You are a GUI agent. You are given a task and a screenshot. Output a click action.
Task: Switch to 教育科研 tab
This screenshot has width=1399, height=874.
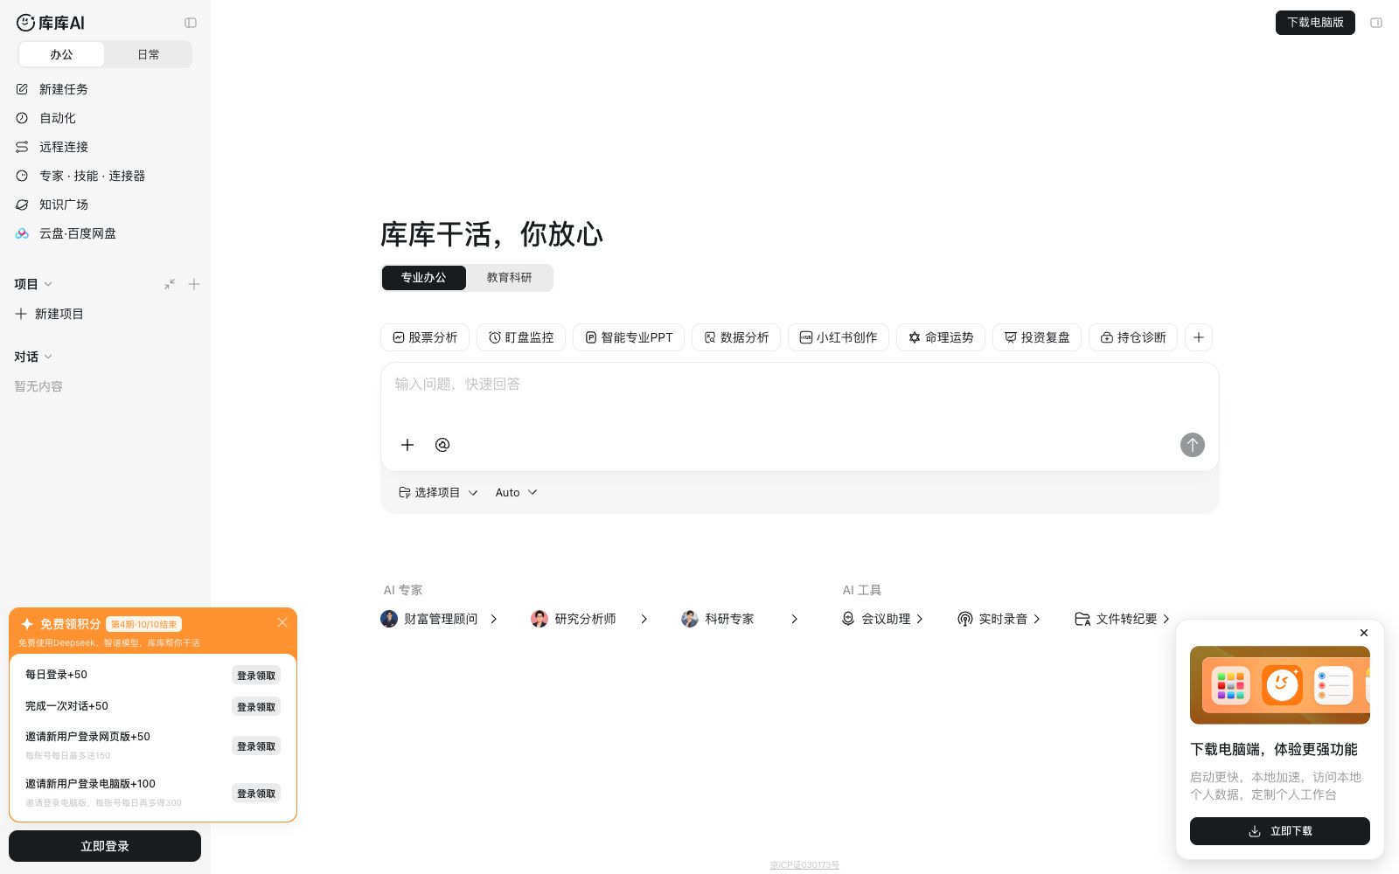pyautogui.click(x=510, y=278)
